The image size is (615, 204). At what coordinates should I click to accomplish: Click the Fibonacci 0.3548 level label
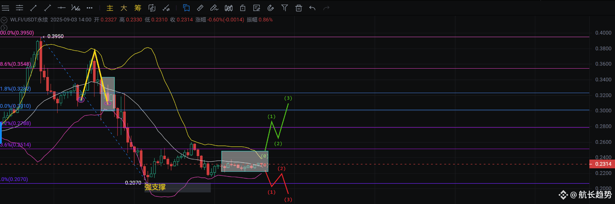[15, 64]
